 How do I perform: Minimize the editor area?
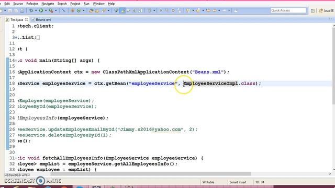pyautogui.click(x=330, y=19)
